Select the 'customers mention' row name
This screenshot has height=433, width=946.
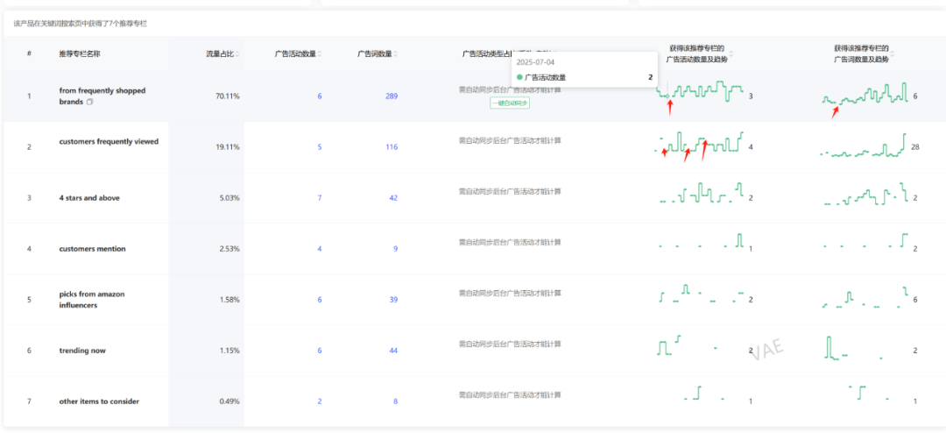(92, 249)
